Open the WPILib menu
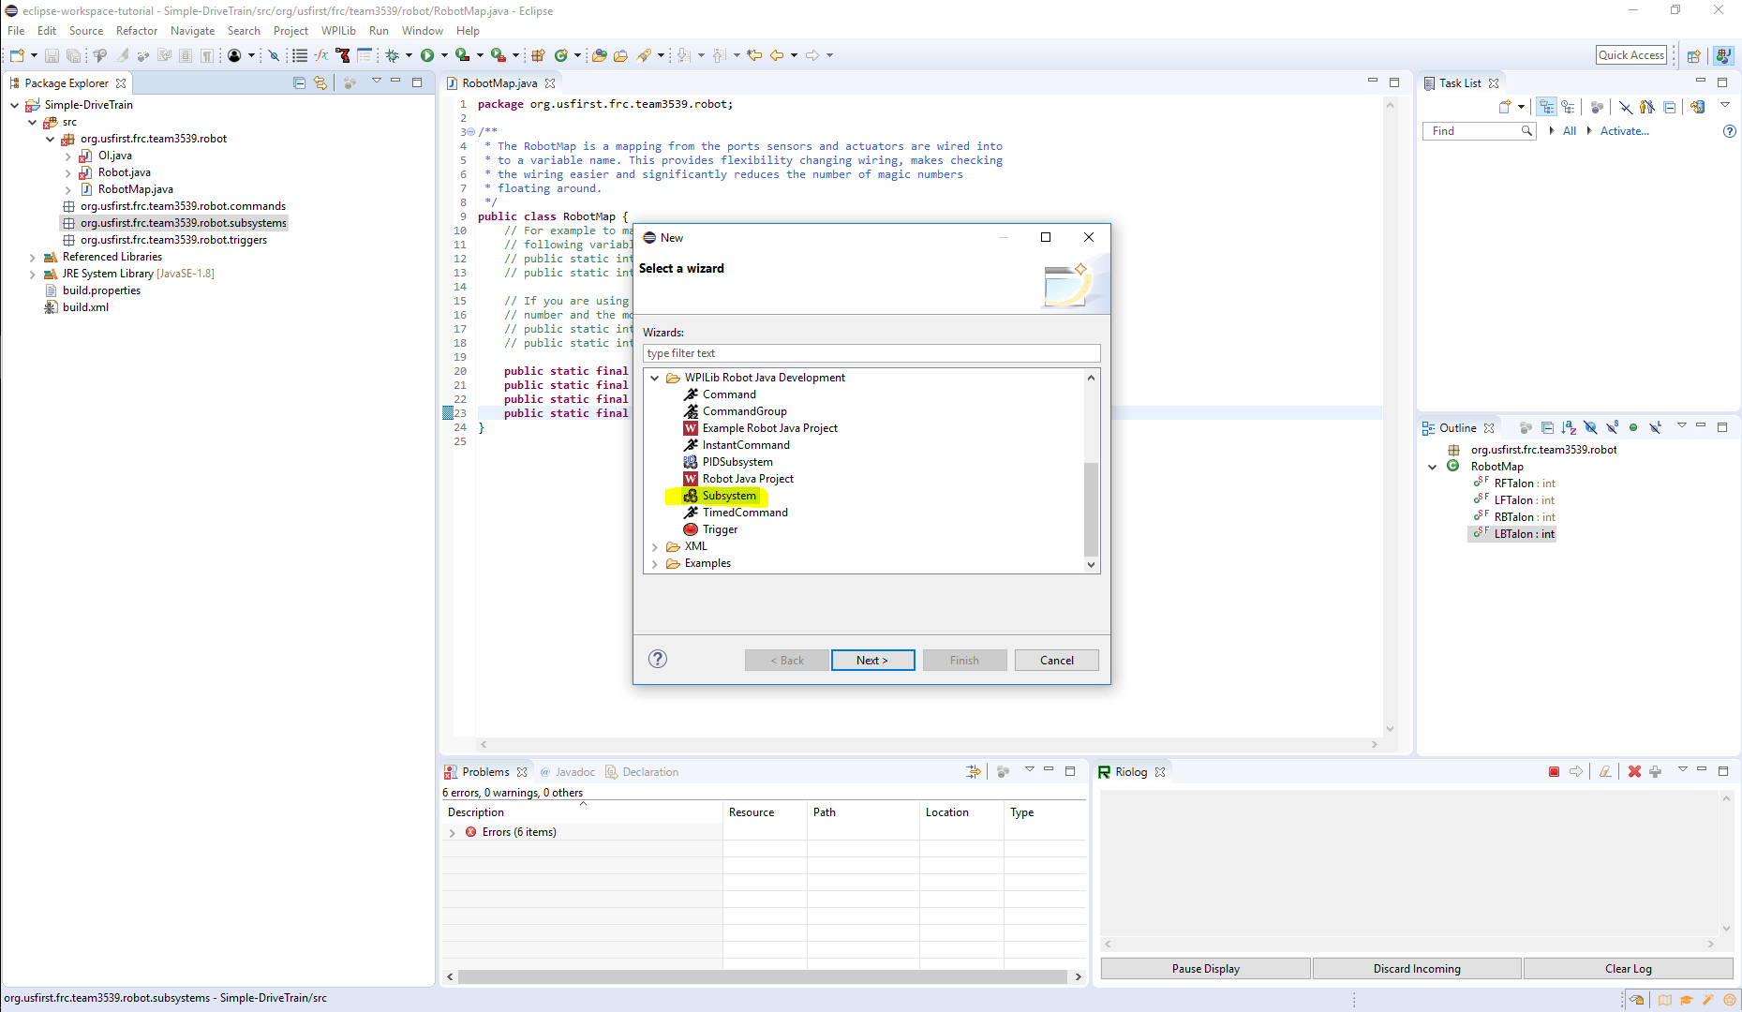This screenshot has width=1742, height=1012. pyautogui.click(x=338, y=30)
